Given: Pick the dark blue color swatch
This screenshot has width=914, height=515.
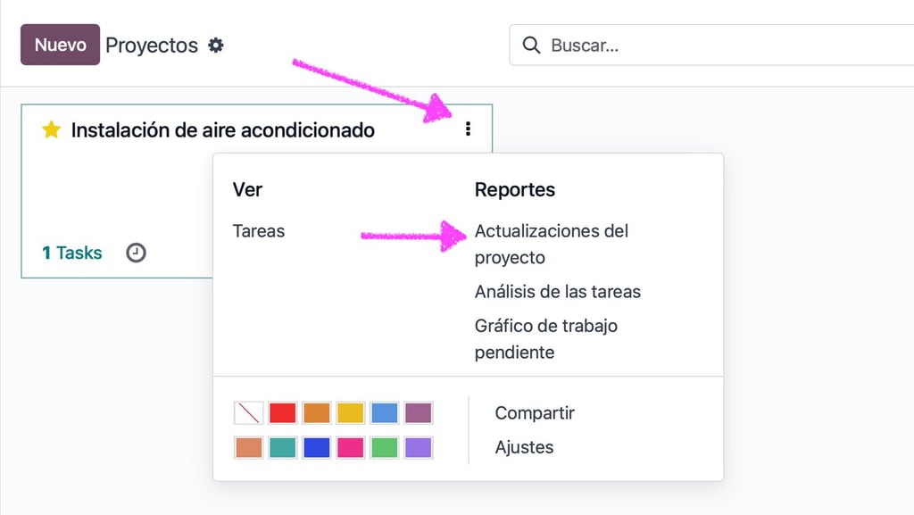Looking at the screenshot, I should pyautogui.click(x=317, y=447).
